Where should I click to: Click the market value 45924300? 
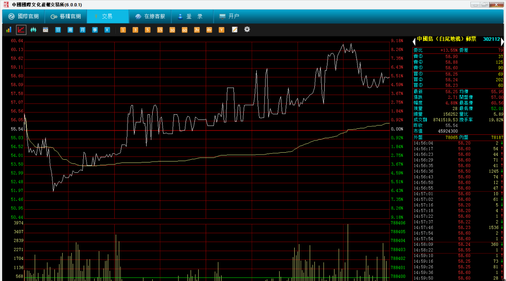pyautogui.click(x=447, y=131)
